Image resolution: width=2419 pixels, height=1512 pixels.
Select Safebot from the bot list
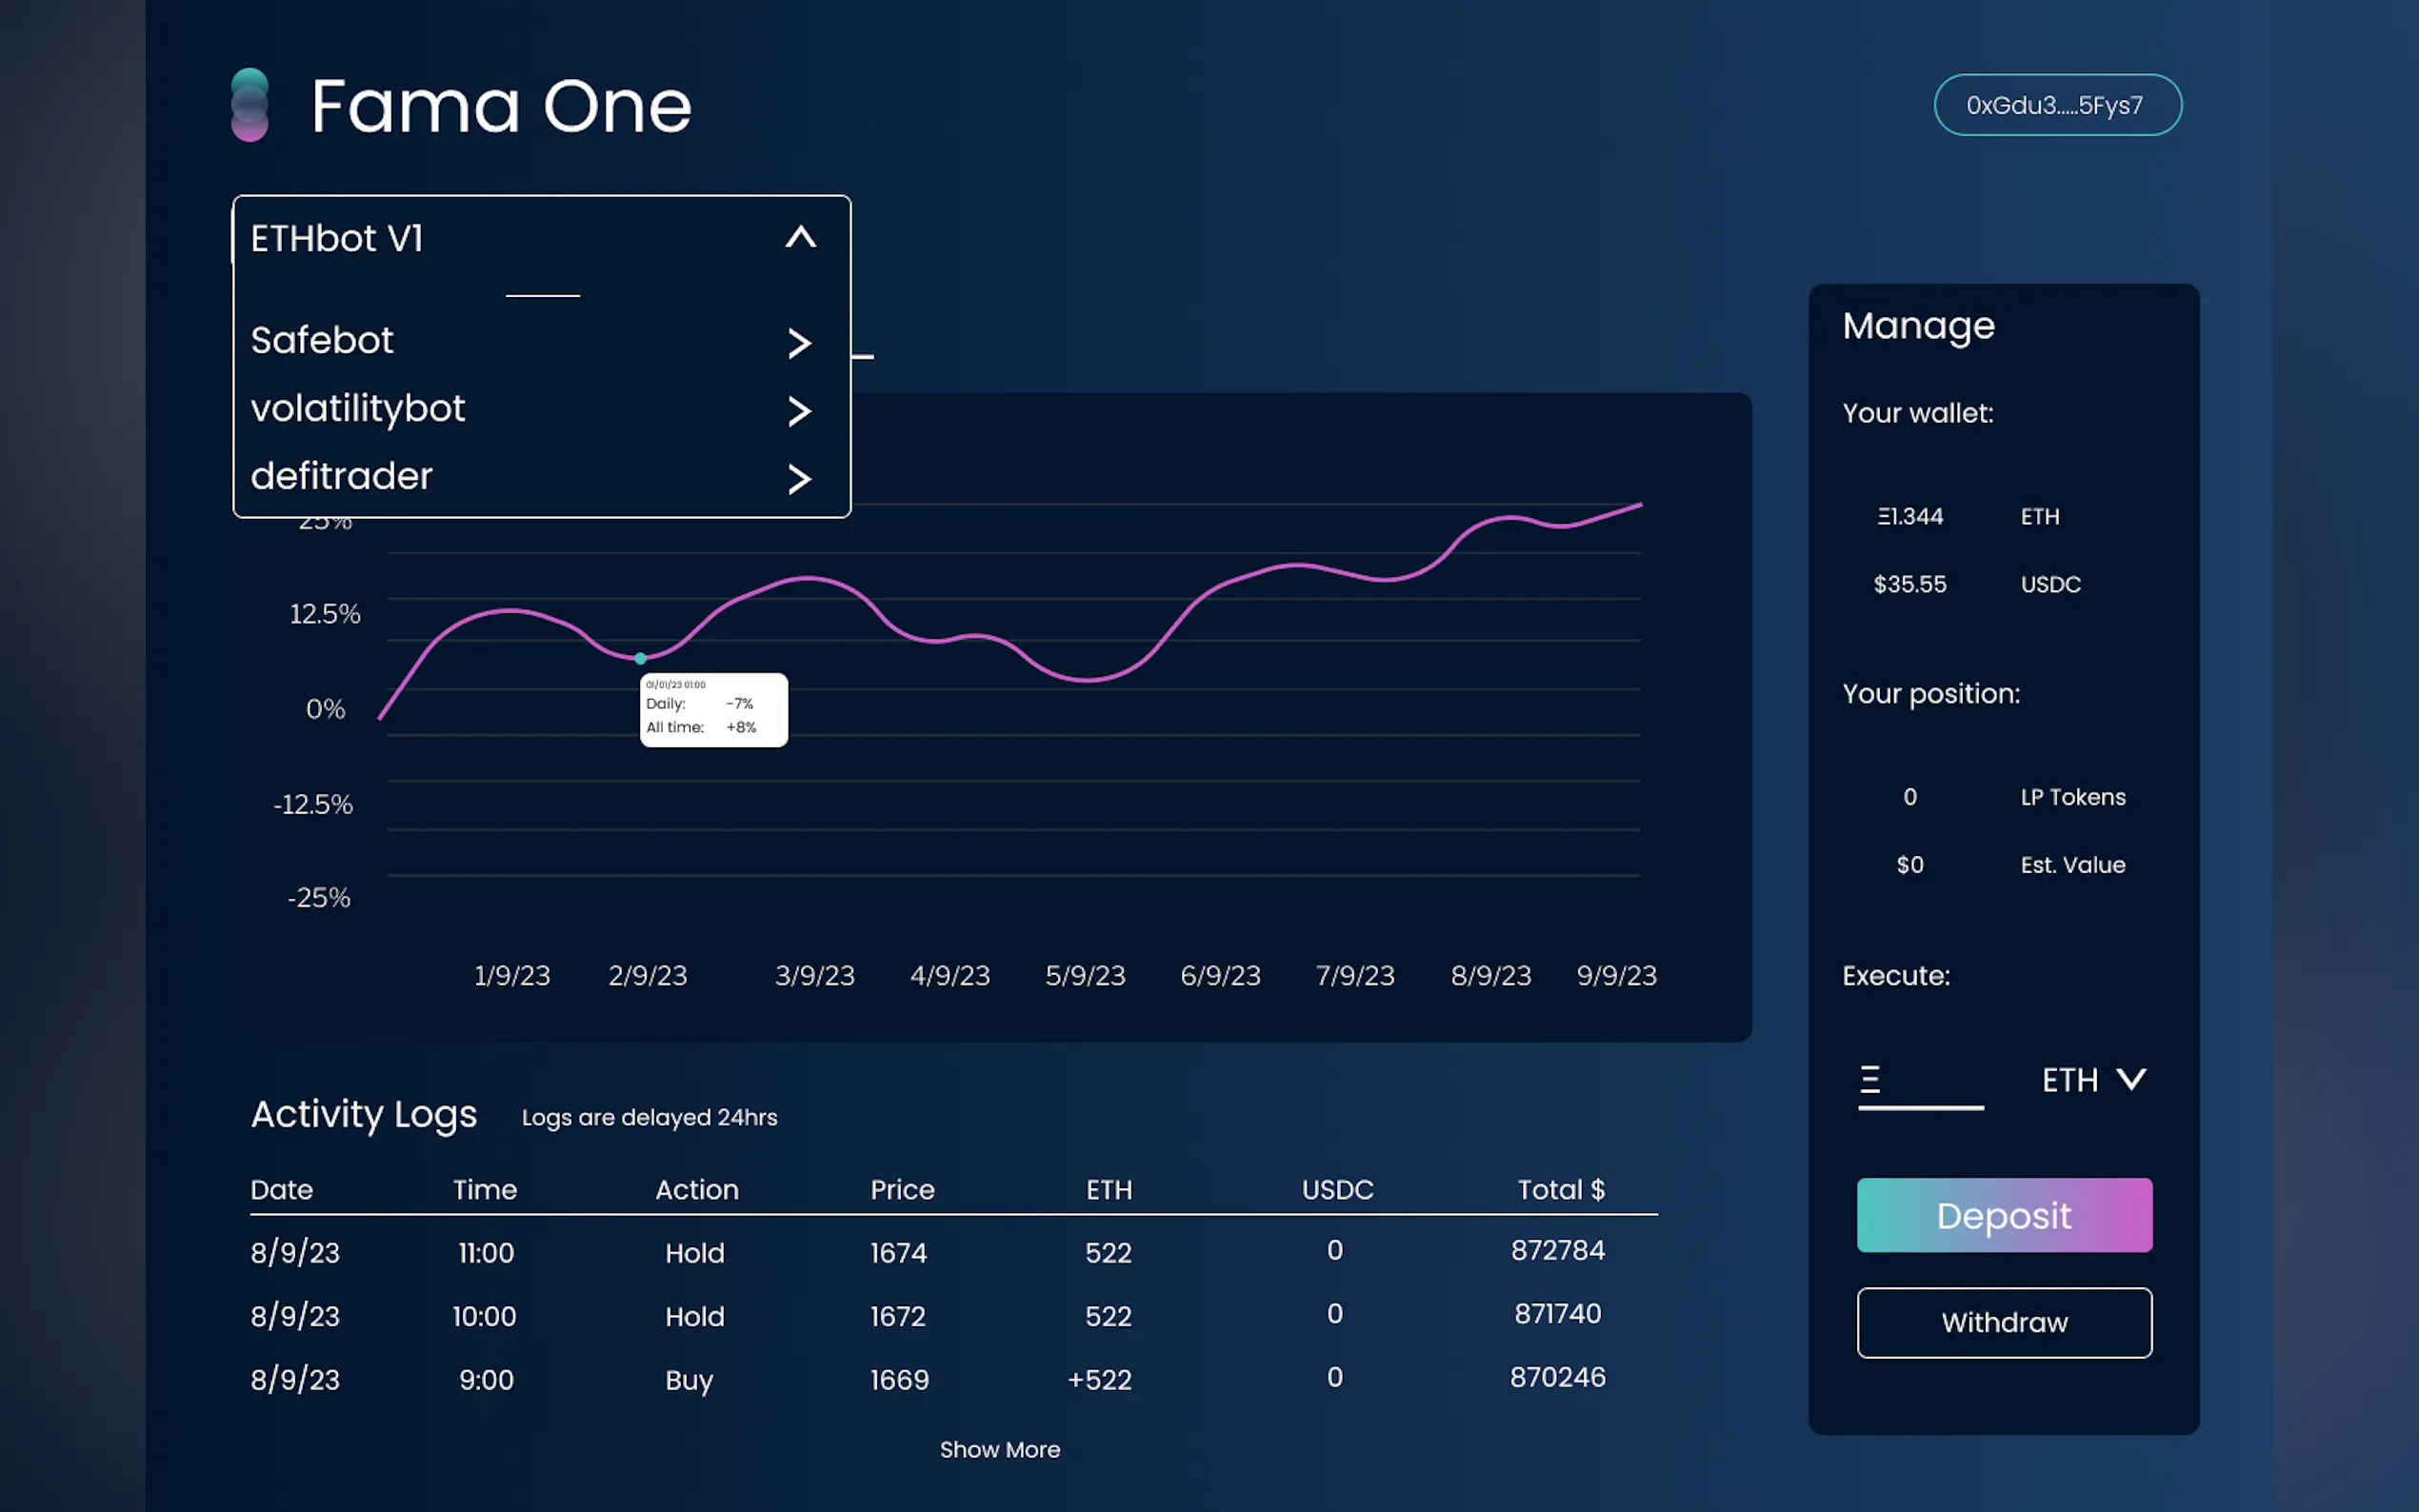pyautogui.click(x=322, y=341)
